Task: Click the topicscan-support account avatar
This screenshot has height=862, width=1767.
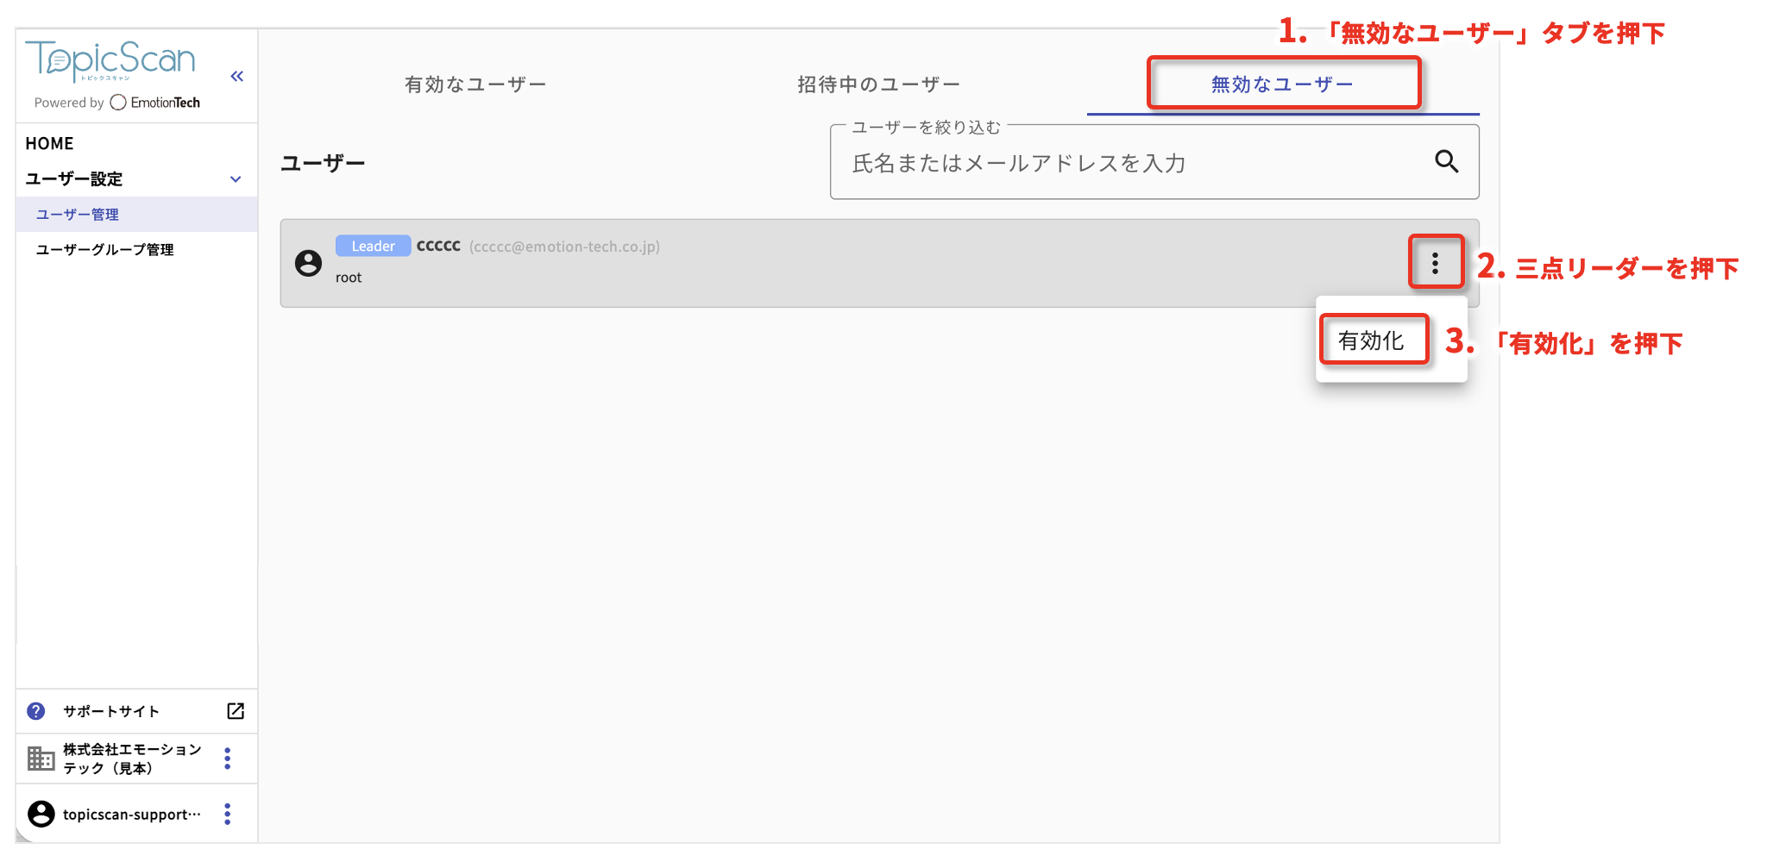Action: [x=41, y=814]
